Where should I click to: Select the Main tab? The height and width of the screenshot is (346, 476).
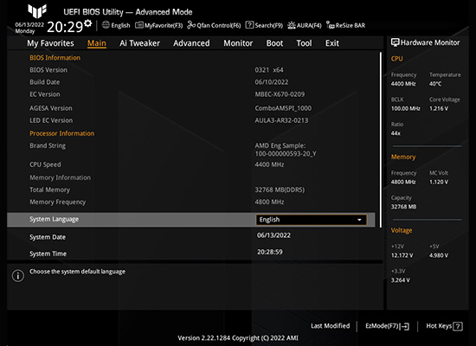[x=97, y=43]
